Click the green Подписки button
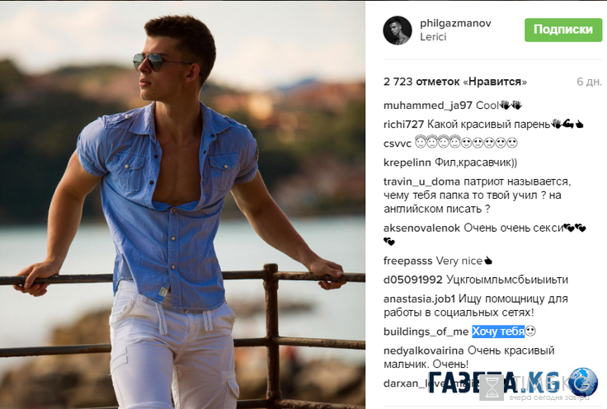This screenshot has width=607, height=409. pyautogui.click(x=563, y=30)
